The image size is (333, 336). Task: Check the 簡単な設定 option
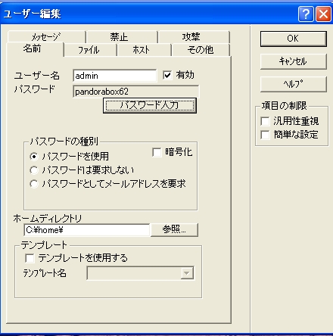(x=265, y=135)
